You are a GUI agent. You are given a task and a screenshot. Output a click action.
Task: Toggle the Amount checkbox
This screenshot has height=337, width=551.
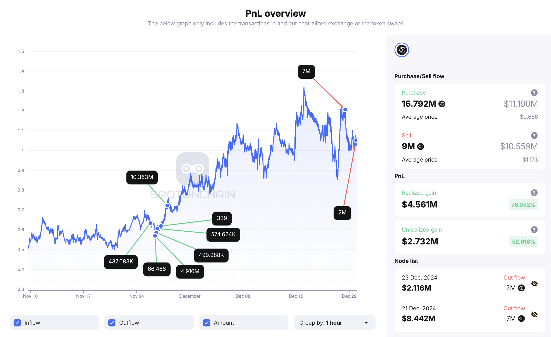tap(206, 323)
